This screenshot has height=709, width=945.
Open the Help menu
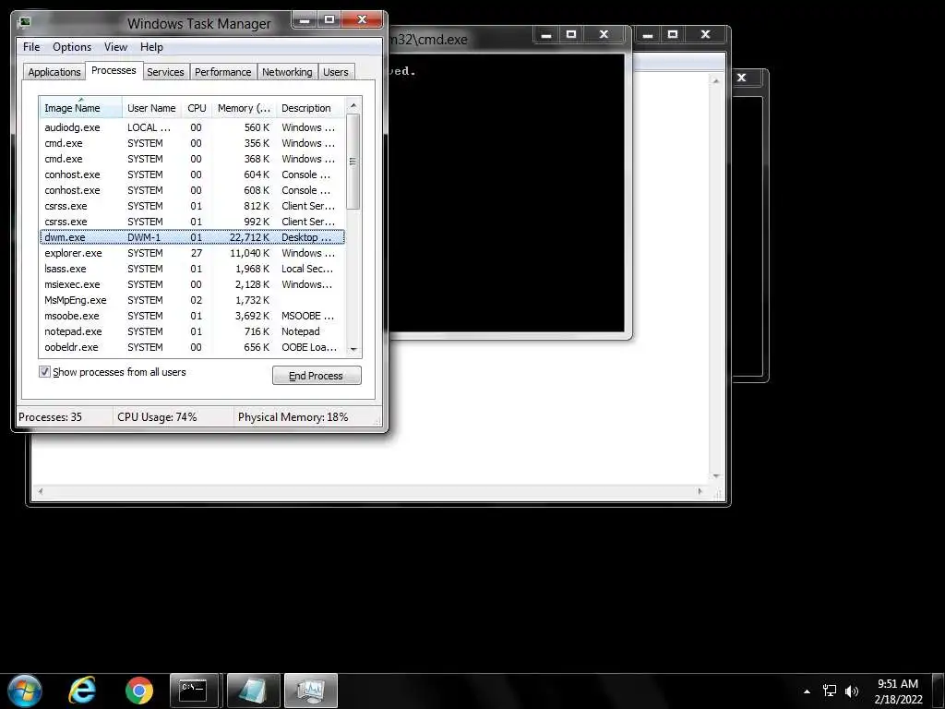[x=151, y=46]
